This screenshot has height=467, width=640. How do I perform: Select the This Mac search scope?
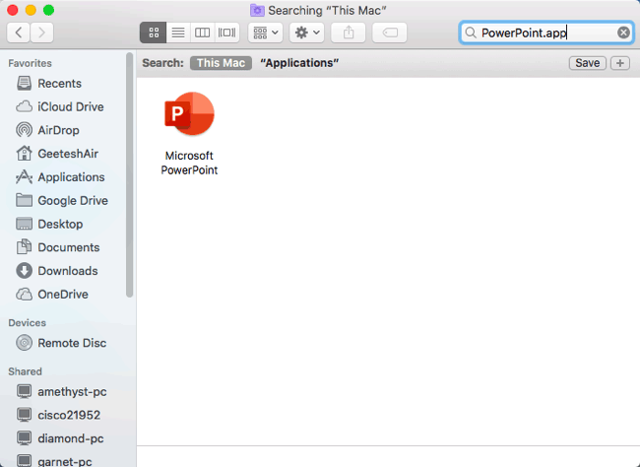(221, 63)
